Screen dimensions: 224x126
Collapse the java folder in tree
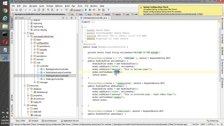(x=25, y=33)
